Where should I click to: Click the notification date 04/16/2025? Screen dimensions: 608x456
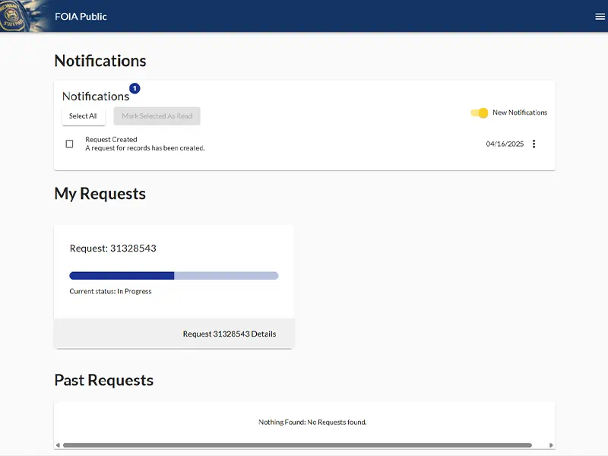click(505, 144)
